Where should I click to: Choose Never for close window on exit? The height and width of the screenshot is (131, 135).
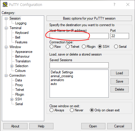72,110
